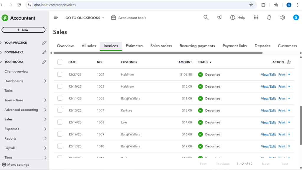This screenshot has height=170, width=302.
Task: Open action dropdown arrow for invoice 1010
Action: pyautogui.click(x=289, y=146)
